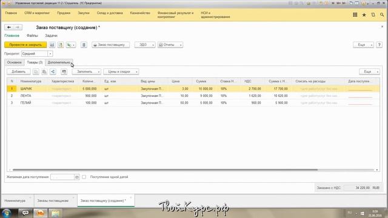
Task: Click the chat bubble taskbar icon
Action: click(25, 213)
